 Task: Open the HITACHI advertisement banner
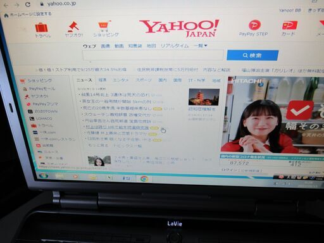pyautogui.click(x=272, y=115)
